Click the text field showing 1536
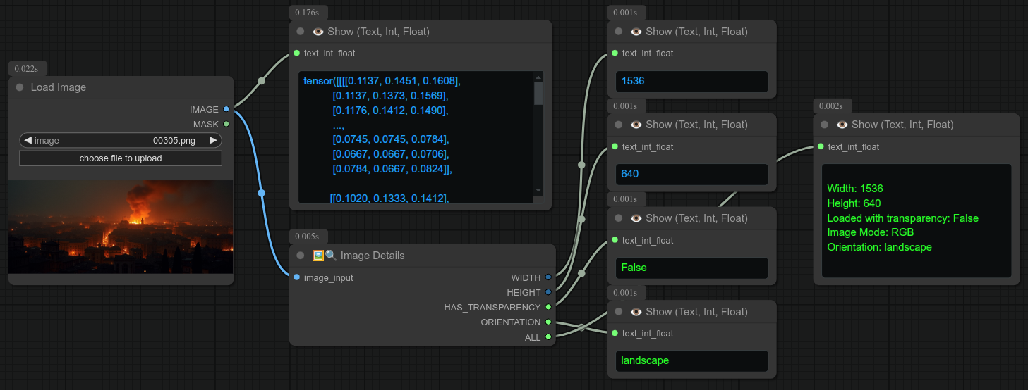 click(x=691, y=81)
